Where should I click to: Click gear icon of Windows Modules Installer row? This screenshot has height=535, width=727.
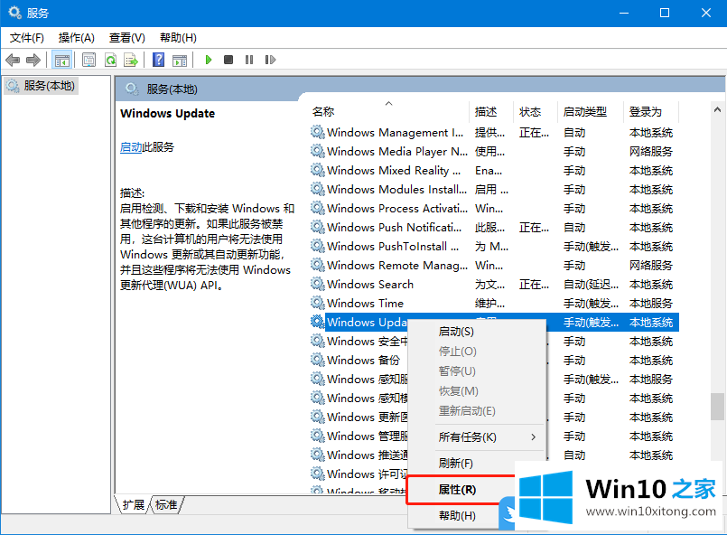click(x=318, y=189)
